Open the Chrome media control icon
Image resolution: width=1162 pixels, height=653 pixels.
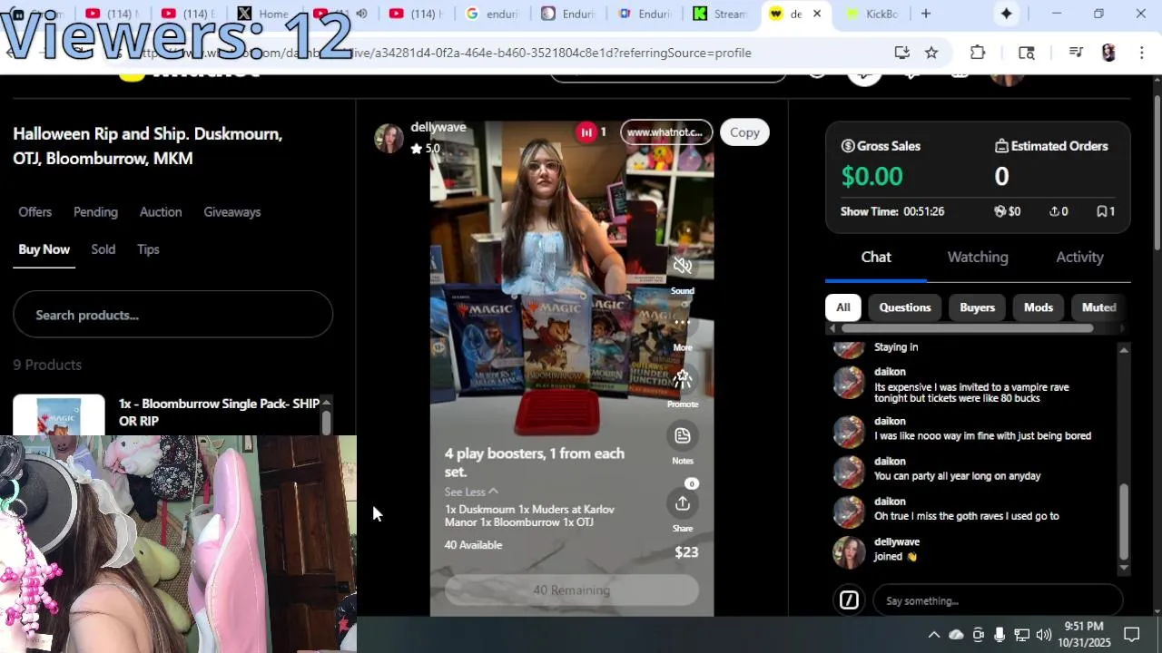pyautogui.click(x=1076, y=53)
